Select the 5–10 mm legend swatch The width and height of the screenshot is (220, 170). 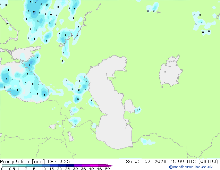click(38, 165)
